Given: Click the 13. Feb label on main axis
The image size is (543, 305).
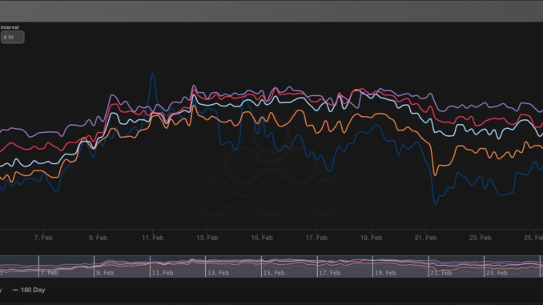Looking at the screenshot, I should (x=207, y=238).
